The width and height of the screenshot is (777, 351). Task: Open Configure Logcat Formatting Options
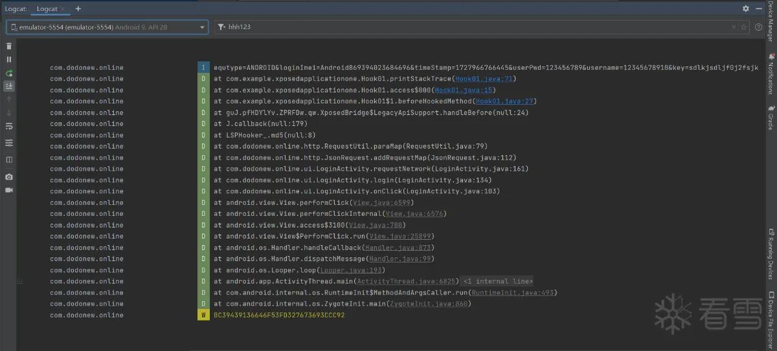tap(9, 142)
